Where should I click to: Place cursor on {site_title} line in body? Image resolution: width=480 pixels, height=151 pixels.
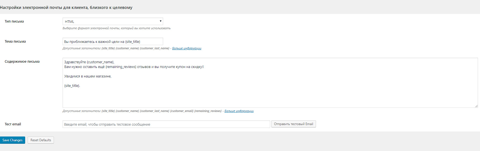[72, 86]
